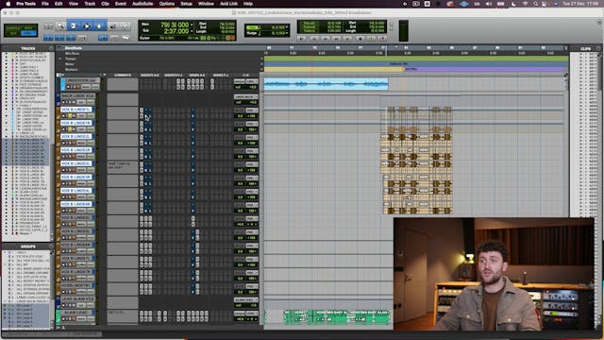
Task: Select the LEAD ALAIN VCA track name
Action: (x=76, y=299)
